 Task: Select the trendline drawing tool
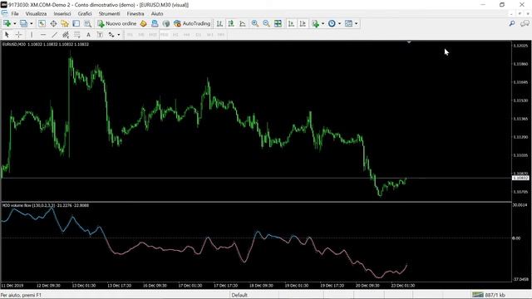point(54,35)
